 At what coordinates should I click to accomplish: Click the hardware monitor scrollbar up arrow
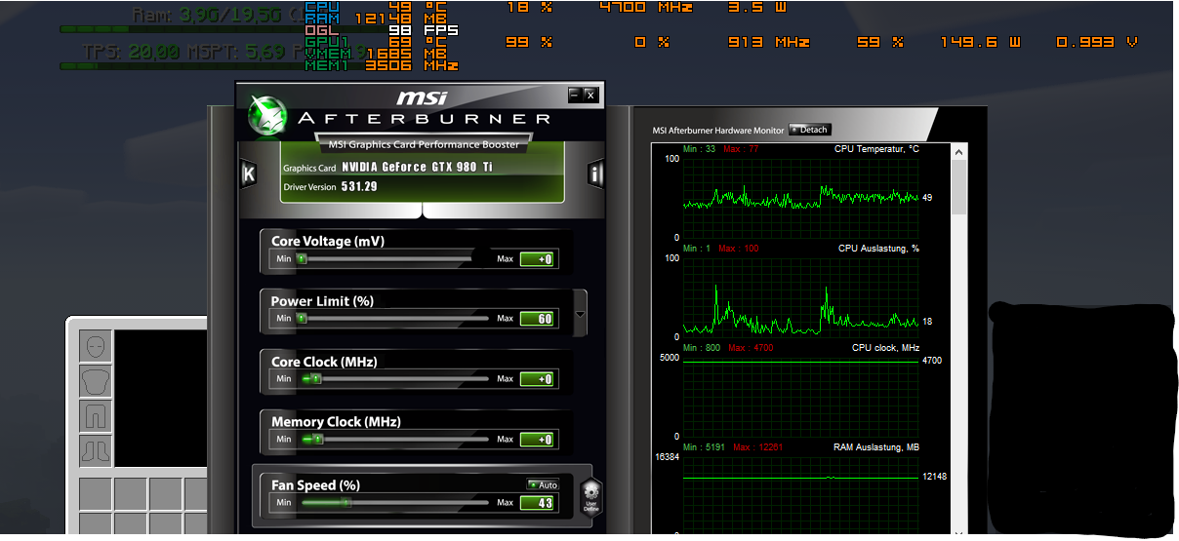[x=959, y=152]
